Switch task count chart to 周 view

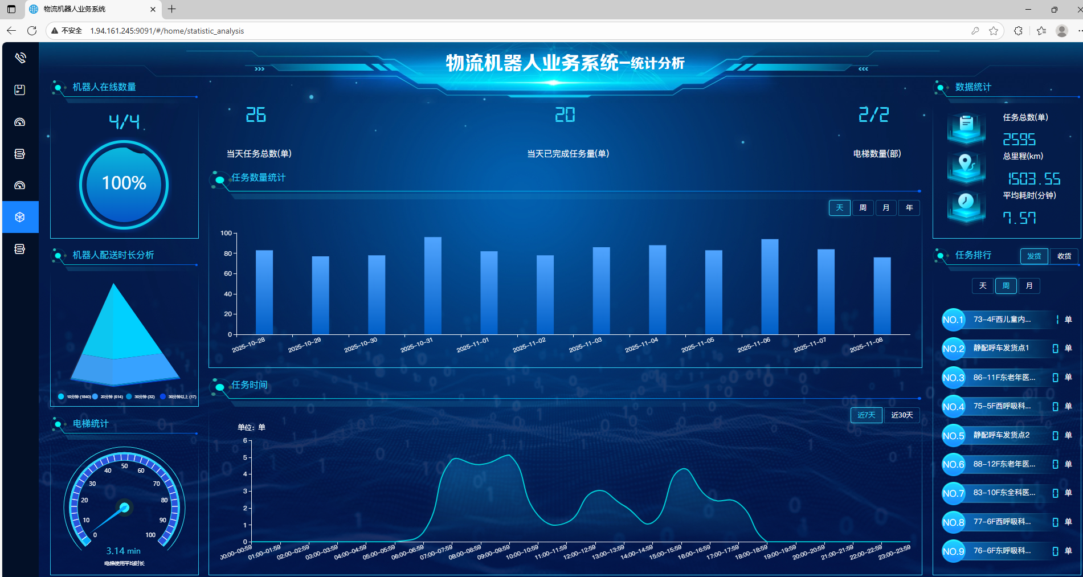tap(863, 208)
